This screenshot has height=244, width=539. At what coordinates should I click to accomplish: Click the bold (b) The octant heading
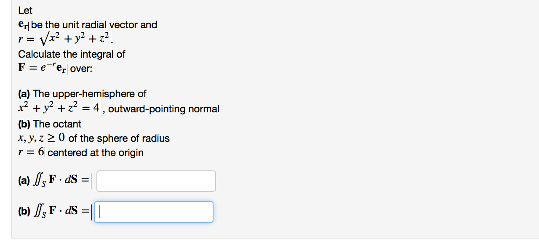point(50,124)
